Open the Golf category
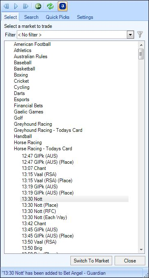This screenshot has height=278, width=149. tap(18, 118)
